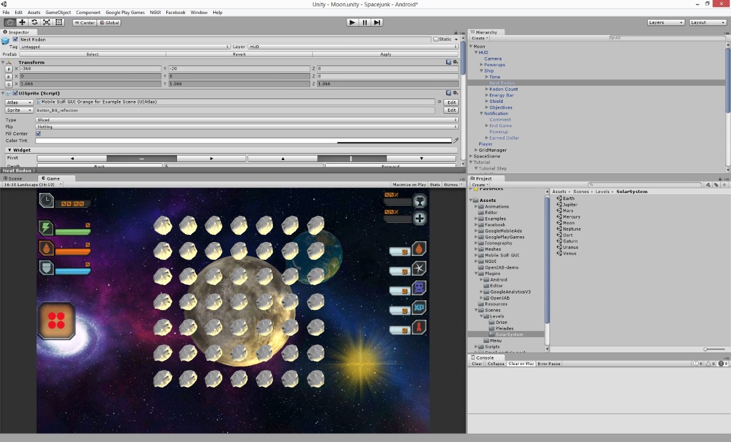Select the Rotate tool in the toolbar
Viewport: 731px width, 442px height.
tap(34, 22)
